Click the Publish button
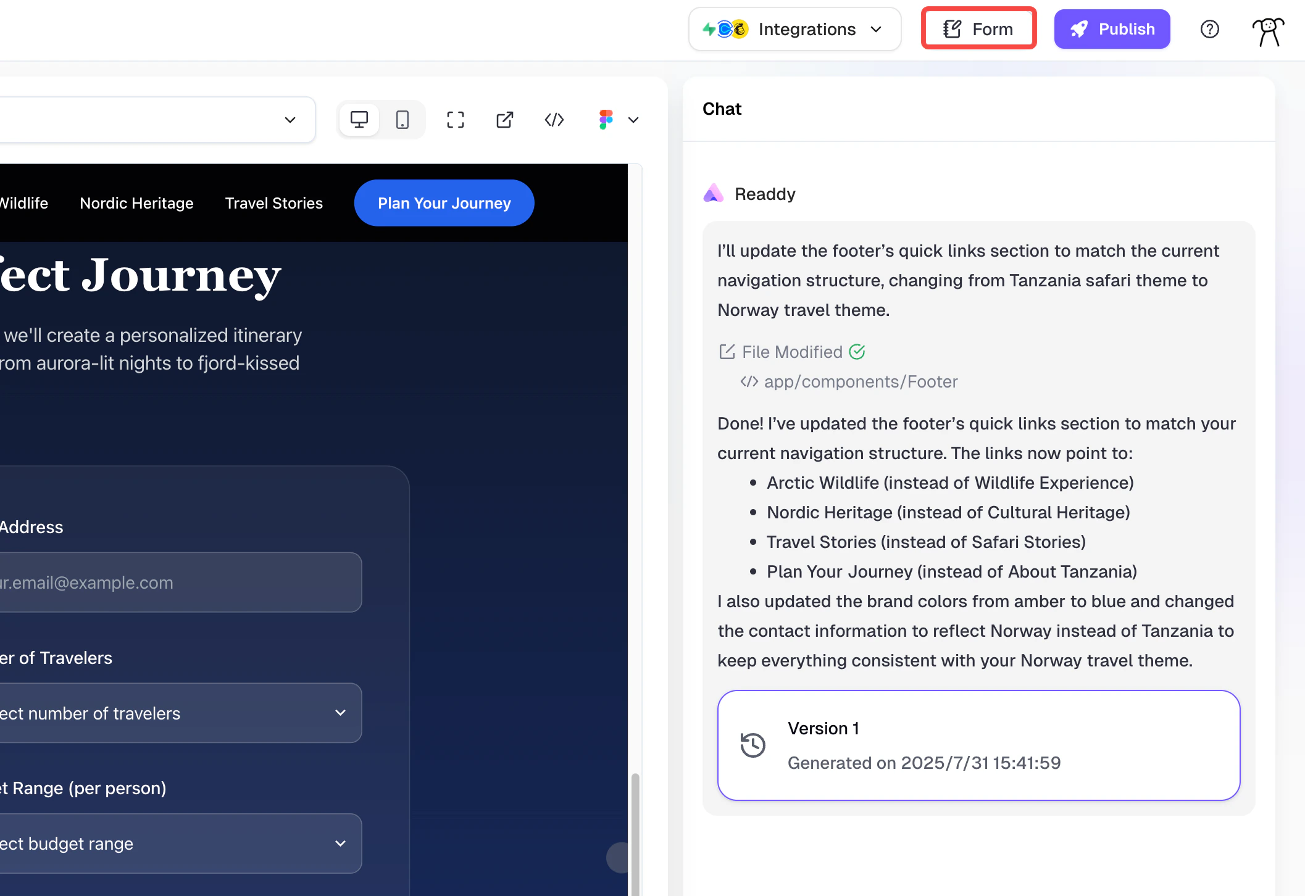This screenshot has height=896, width=1305. tap(1111, 28)
